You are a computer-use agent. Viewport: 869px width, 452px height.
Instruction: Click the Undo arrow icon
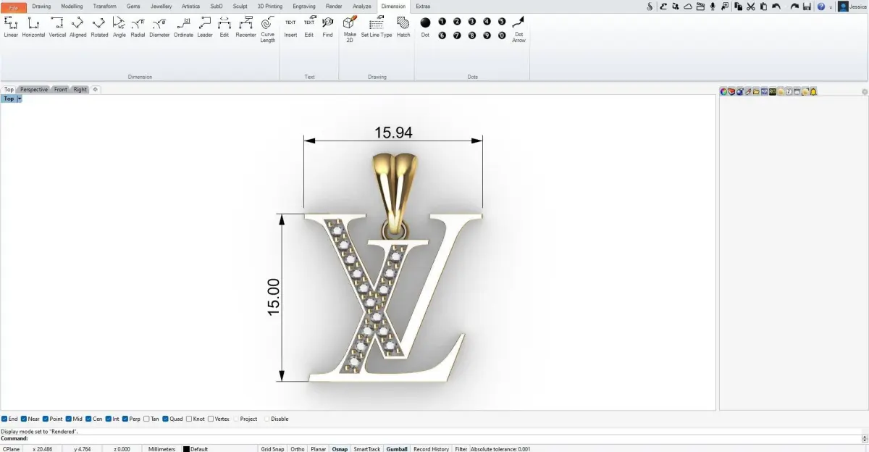[776, 7]
